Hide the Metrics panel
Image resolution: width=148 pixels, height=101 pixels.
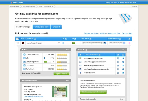click(x=68, y=50)
